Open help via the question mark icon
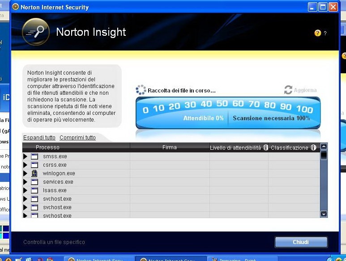Viewport: 346px width, 261px height. pyautogui.click(x=318, y=33)
